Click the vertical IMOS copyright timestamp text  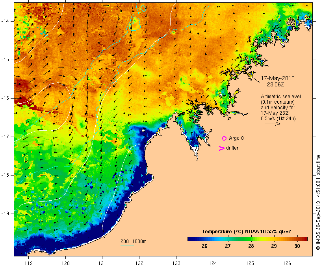318,202
